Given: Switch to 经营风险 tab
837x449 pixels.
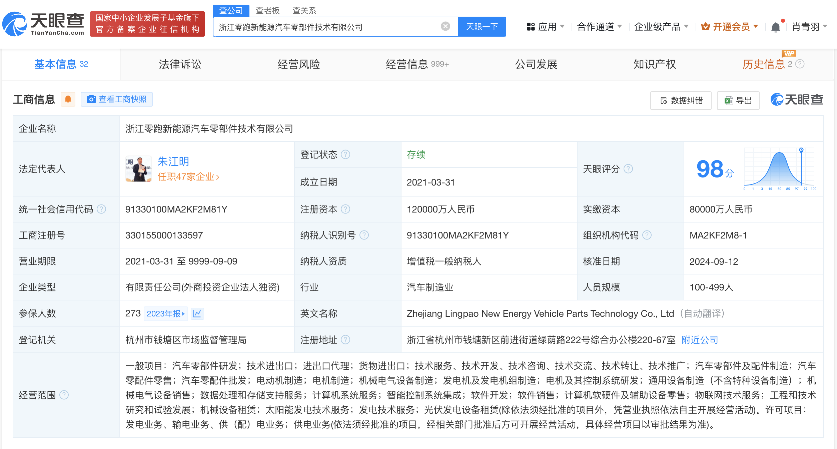Looking at the screenshot, I should (x=299, y=64).
